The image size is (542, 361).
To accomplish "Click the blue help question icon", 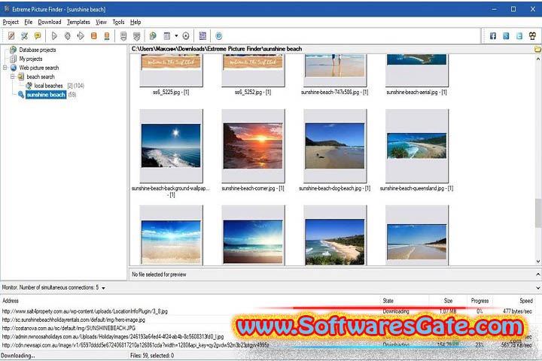I will [219, 36].
